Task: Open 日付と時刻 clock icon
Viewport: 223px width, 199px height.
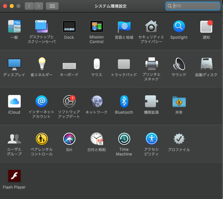Action: (97, 139)
